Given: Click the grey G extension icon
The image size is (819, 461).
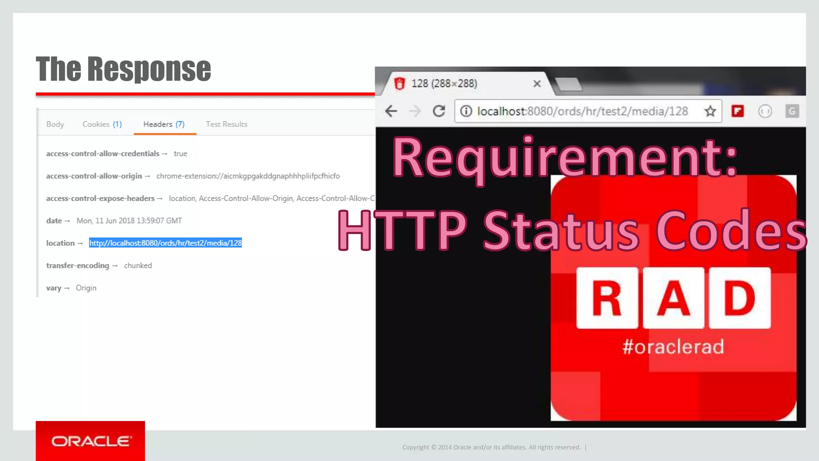Looking at the screenshot, I should point(792,111).
